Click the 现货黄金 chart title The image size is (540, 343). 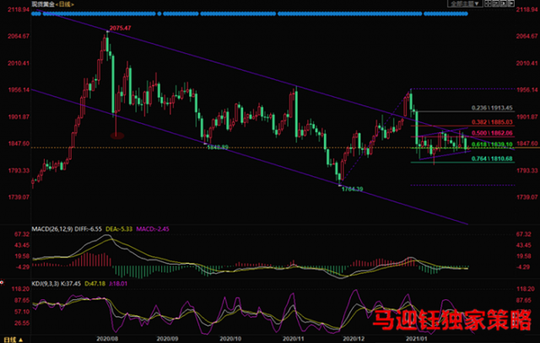[x=43, y=4]
